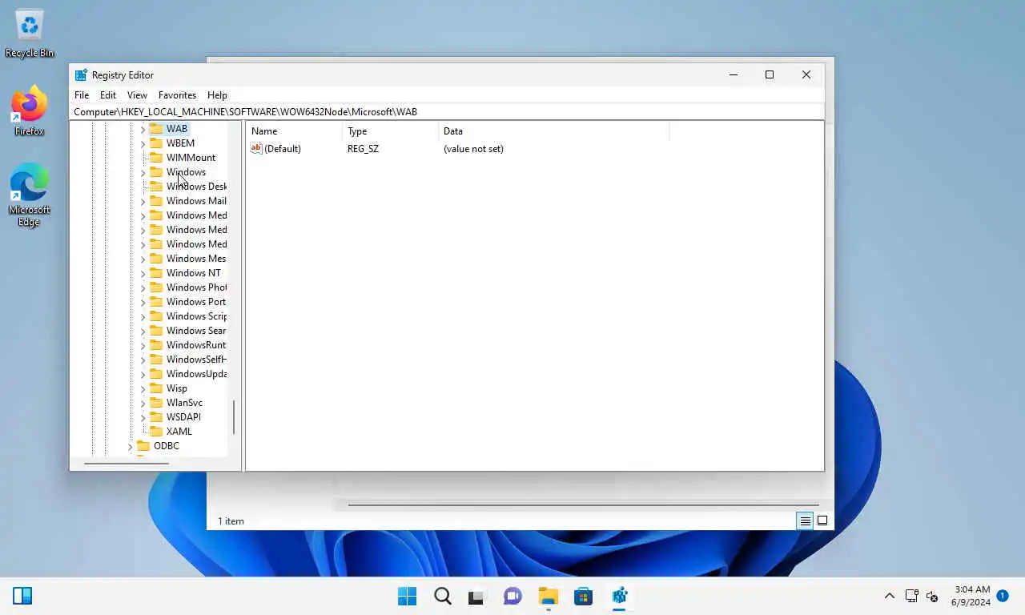Select the Windows Phot tree key

tap(196, 287)
